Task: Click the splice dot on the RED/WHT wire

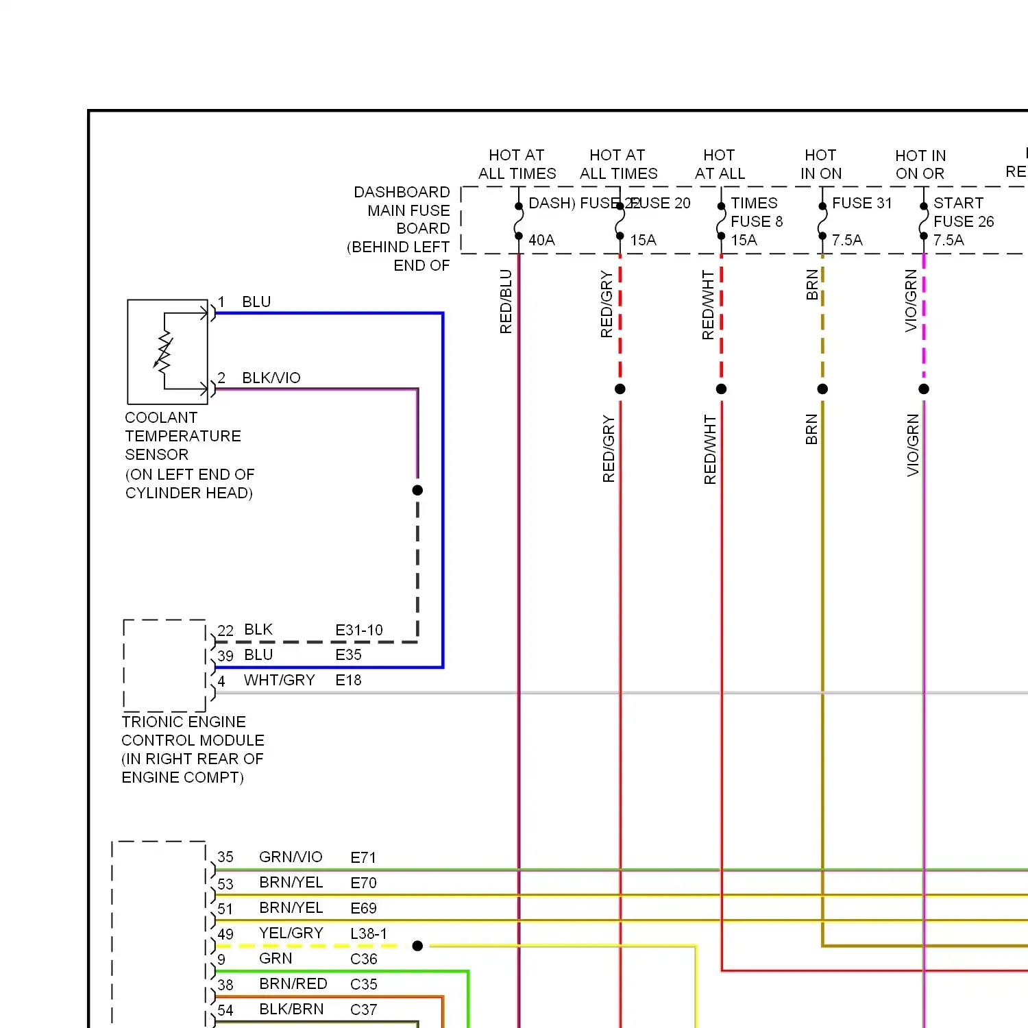Action: pos(721,389)
